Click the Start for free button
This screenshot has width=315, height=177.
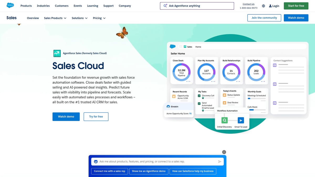296,6
